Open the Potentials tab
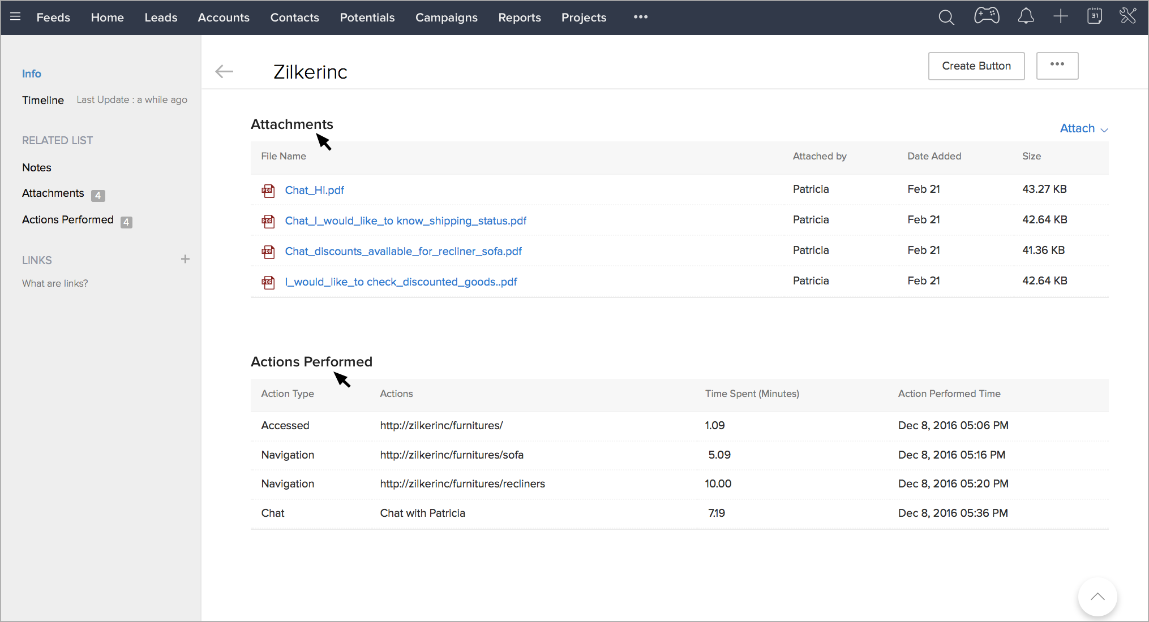The width and height of the screenshot is (1149, 622). 367,18
